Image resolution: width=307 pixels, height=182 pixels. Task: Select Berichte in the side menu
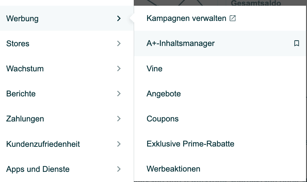21,94
